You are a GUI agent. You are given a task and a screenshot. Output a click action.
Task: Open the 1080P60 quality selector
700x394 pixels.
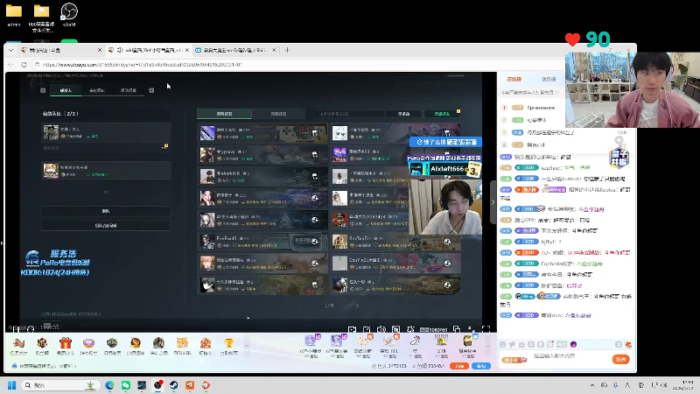433,330
